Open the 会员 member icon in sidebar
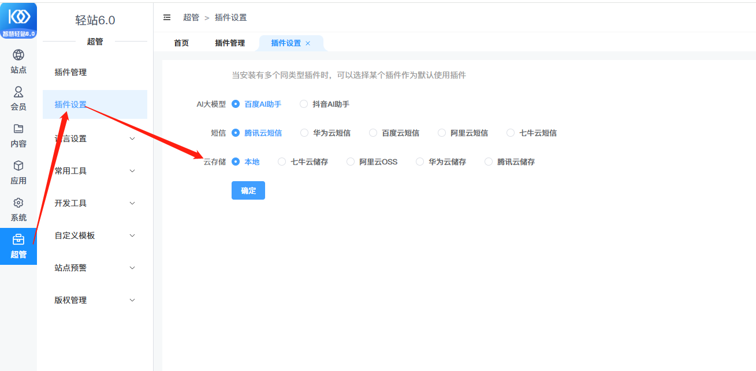 pyautogui.click(x=18, y=92)
